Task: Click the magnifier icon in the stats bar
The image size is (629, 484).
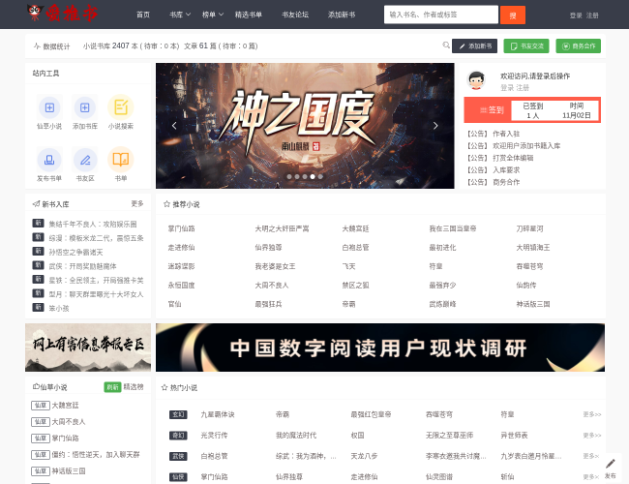Action: coord(446,45)
